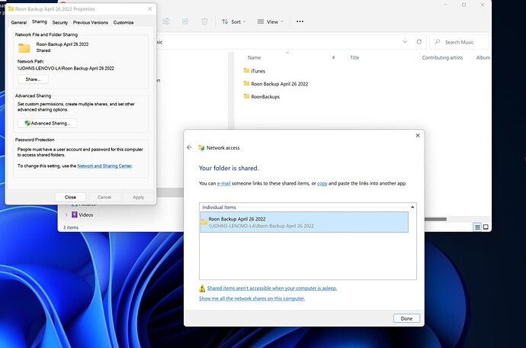The image size is (526, 348).
Task: Open Advanced Sharing settings
Action: (47, 124)
